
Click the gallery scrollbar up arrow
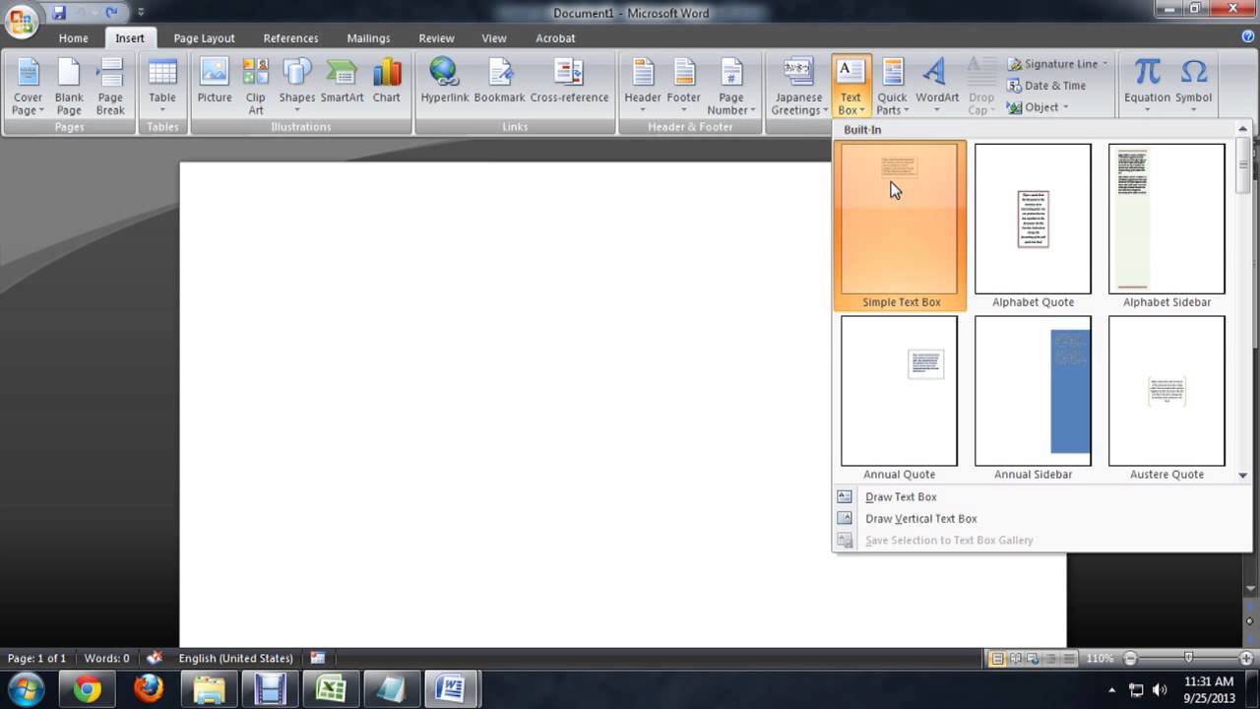coord(1243,130)
